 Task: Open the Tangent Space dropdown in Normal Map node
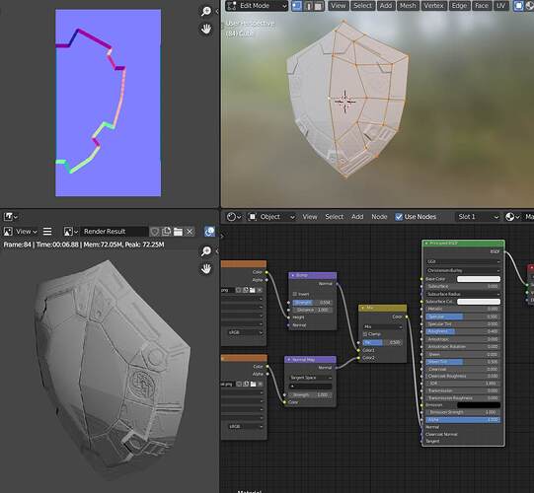[311, 378]
